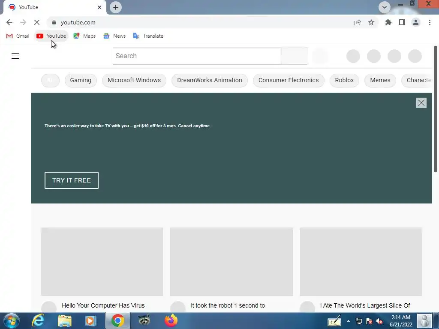Open a new tab with plus button
This screenshot has height=329, width=439.
[x=116, y=7]
